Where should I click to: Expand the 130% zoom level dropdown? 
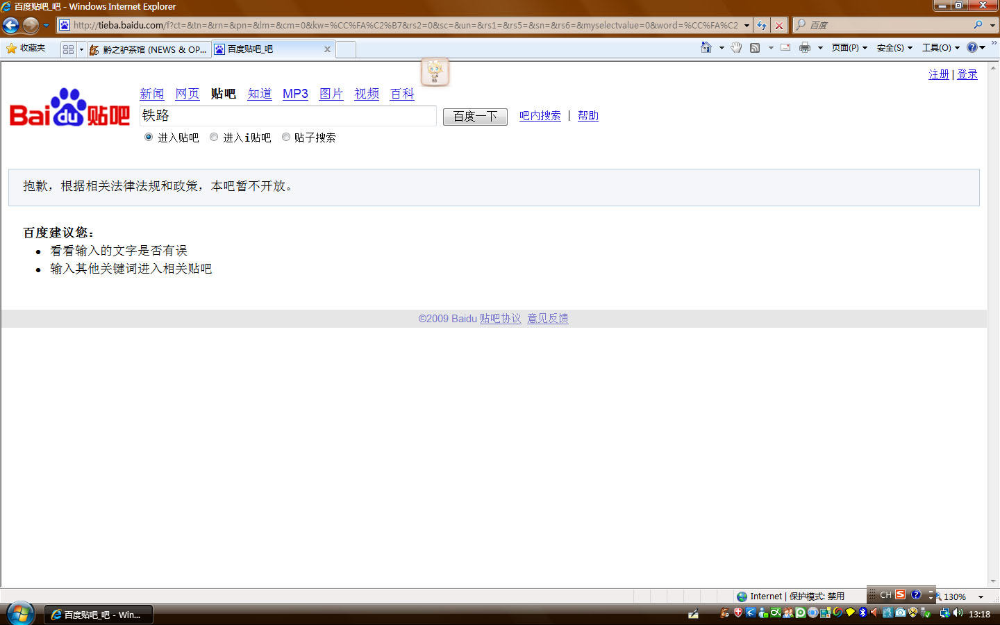point(981,597)
